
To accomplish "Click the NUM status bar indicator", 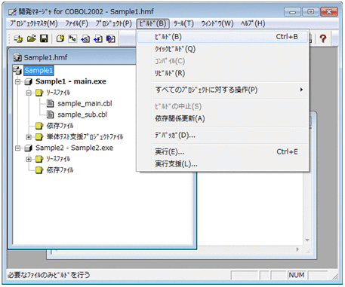I will (297, 275).
